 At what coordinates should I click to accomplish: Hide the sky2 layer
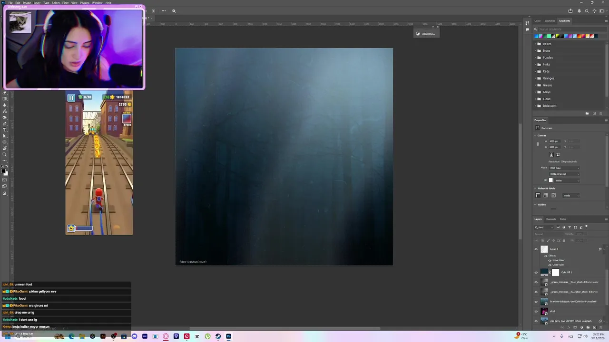tap(536, 312)
